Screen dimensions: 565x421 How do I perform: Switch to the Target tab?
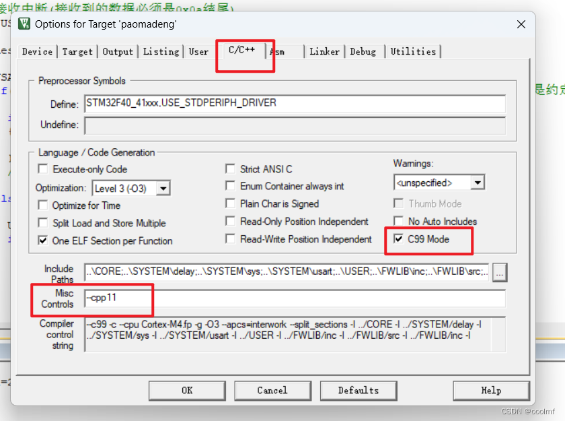(77, 51)
